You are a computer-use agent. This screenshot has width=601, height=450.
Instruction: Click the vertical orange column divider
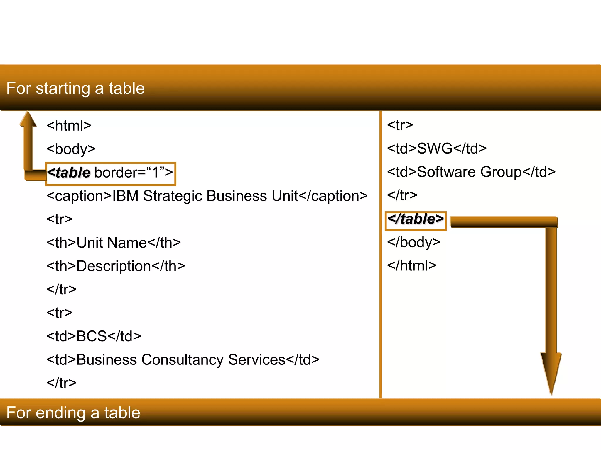(381, 293)
